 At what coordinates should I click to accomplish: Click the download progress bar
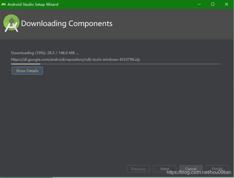coord(116,64)
